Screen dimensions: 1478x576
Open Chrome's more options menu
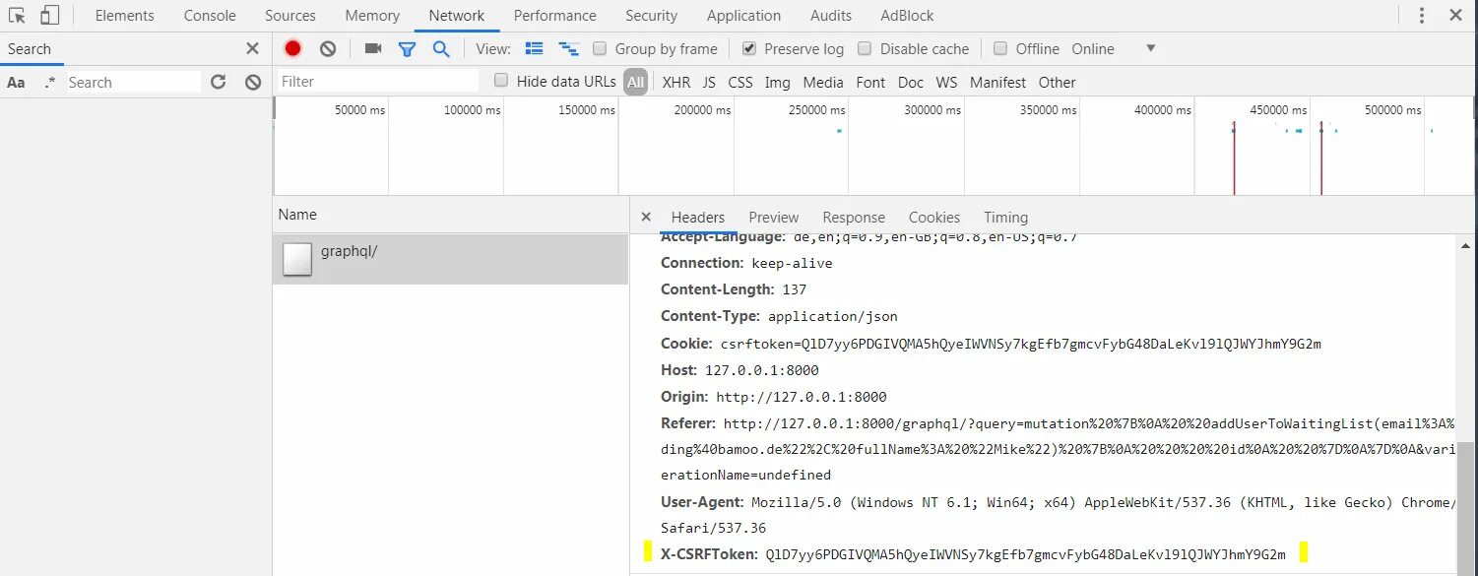1423,15
